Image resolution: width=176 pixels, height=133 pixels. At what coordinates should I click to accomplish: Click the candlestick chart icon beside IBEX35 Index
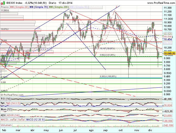pyautogui.click(x=3, y=3)
